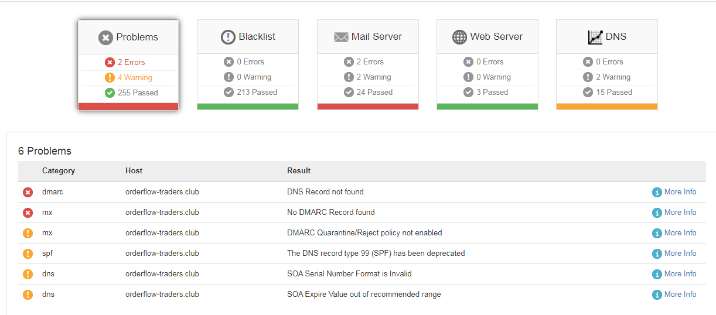Viewport: 716px width, 315px height.
Task: Open More Info for No DMARC Record found
Action: [674, 213]
